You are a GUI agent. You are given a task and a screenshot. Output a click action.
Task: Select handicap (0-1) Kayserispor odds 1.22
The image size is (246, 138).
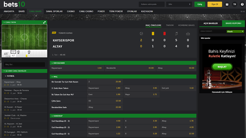tap(105, 134)
